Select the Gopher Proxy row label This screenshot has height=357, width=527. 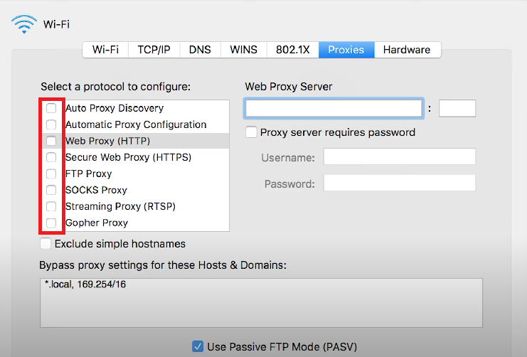click(x=97, y=223)
